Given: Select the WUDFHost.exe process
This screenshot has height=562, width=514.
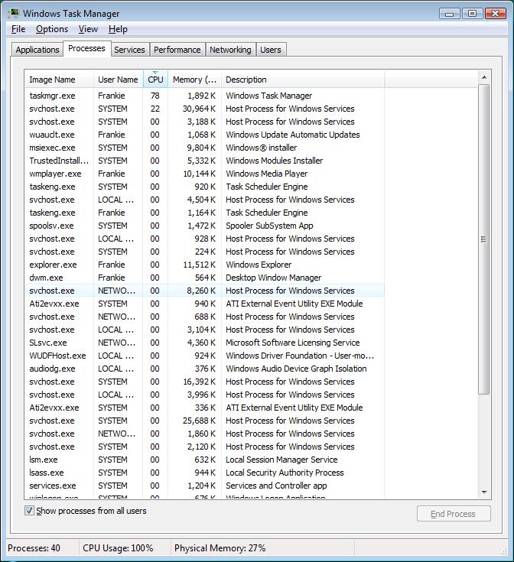Looking at the screenshot, I should 204,356.
